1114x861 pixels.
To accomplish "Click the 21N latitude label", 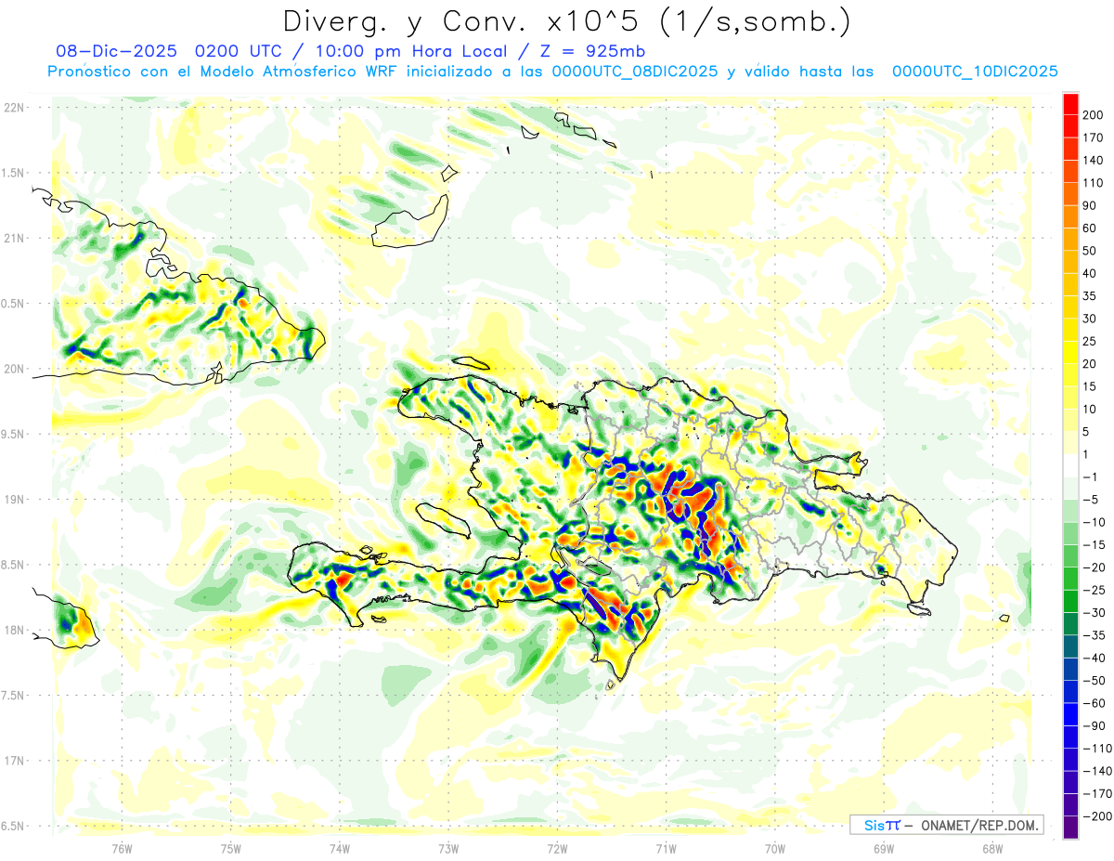I will pyautogui.click(x=13, y=238).
